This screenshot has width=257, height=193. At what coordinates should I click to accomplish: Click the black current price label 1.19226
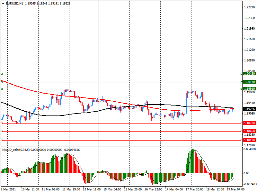click(x=249, y=109)
